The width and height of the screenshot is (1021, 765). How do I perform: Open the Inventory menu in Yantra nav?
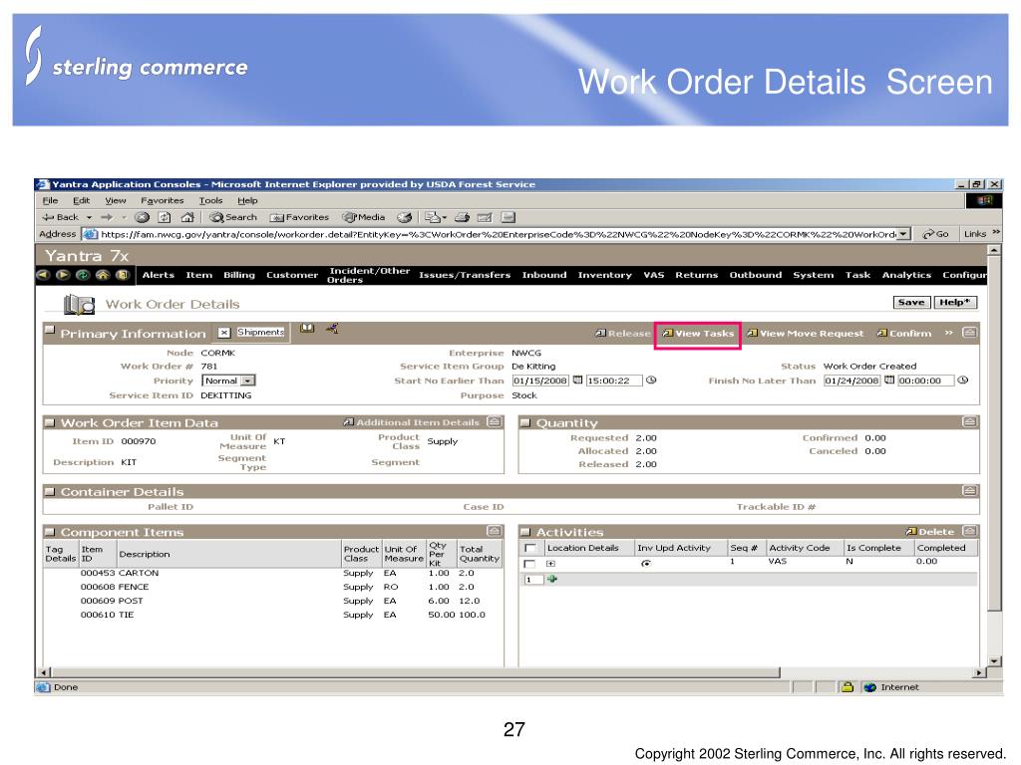(x=605, y=275)
